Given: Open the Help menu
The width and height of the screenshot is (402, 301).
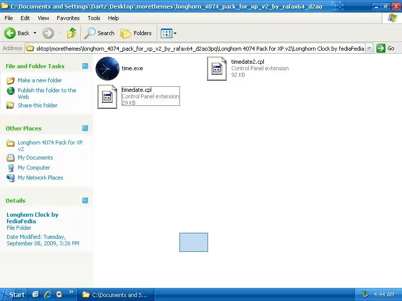Looking at the screenshot, I should click(x=114, y=18).
